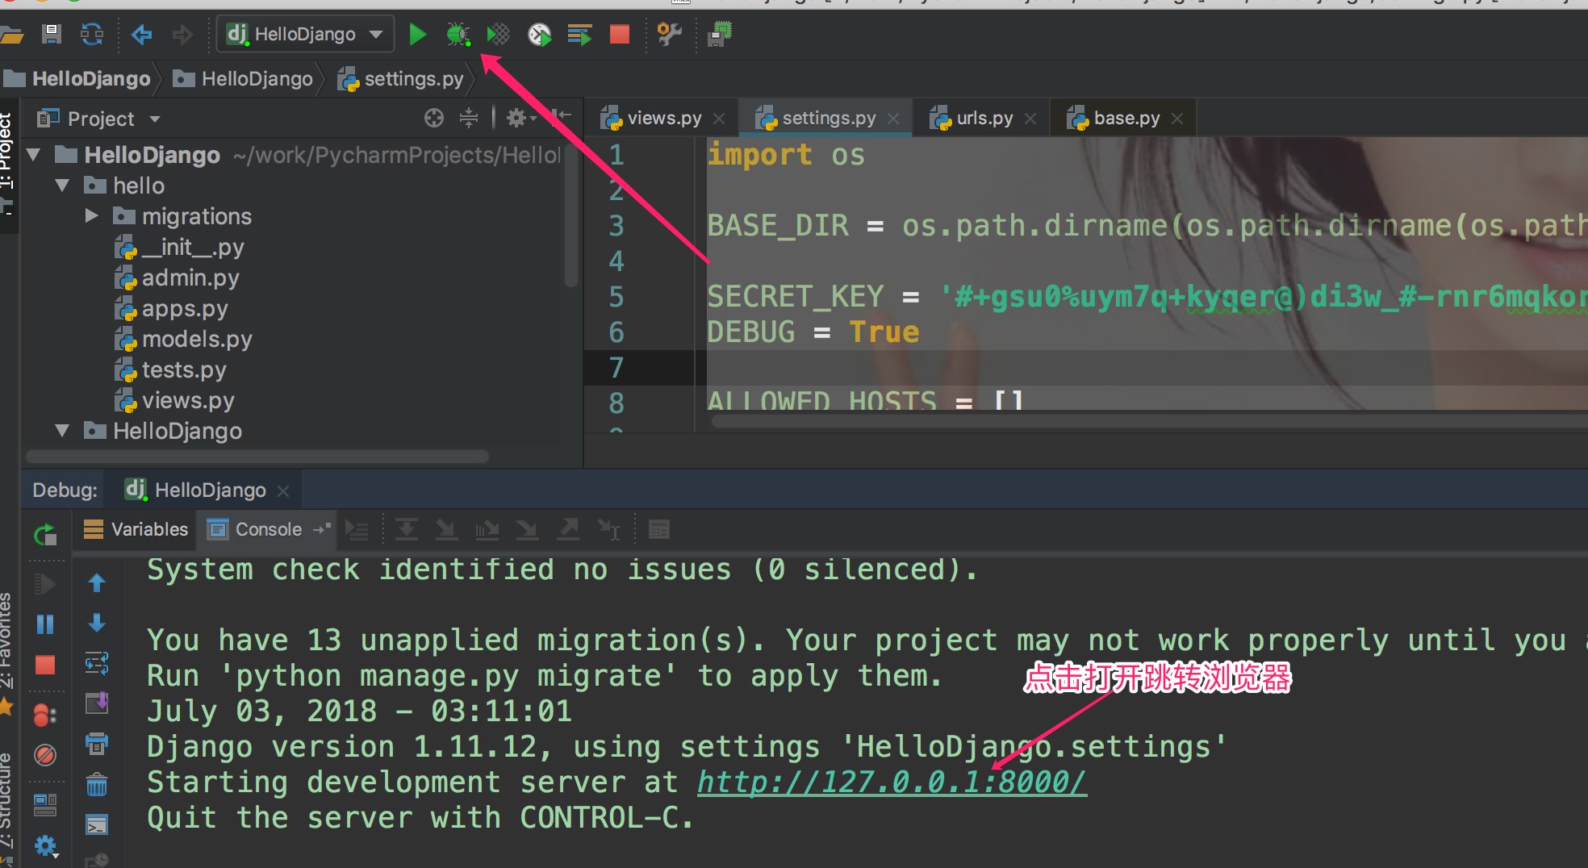The width and height of the screenshot is (1588, 868).
Task: Launch the profiler icon in the toolbar
Action: [x=539, y=34]
